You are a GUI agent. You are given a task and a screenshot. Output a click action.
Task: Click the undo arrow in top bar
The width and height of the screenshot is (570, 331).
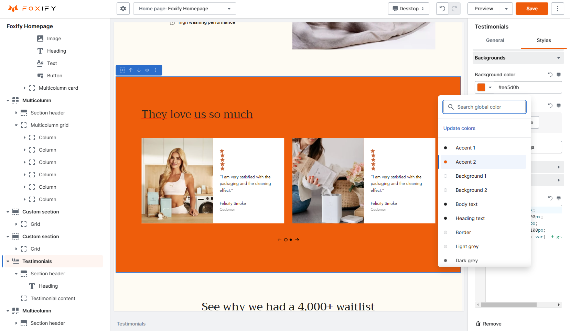point(442,9)
